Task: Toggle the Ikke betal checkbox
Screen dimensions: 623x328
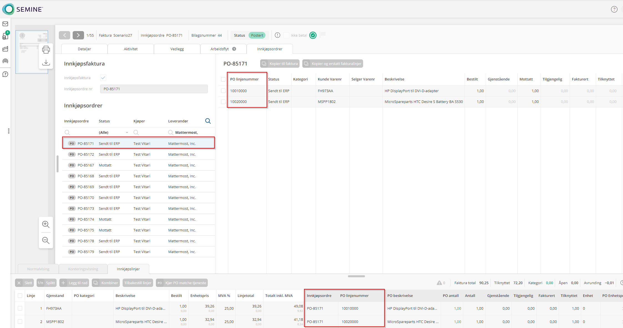Action: [286, 35]
